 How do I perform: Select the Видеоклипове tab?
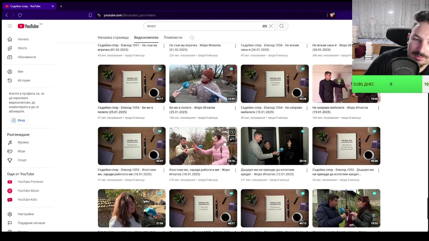pyautogui.click(x=146, y=37)
